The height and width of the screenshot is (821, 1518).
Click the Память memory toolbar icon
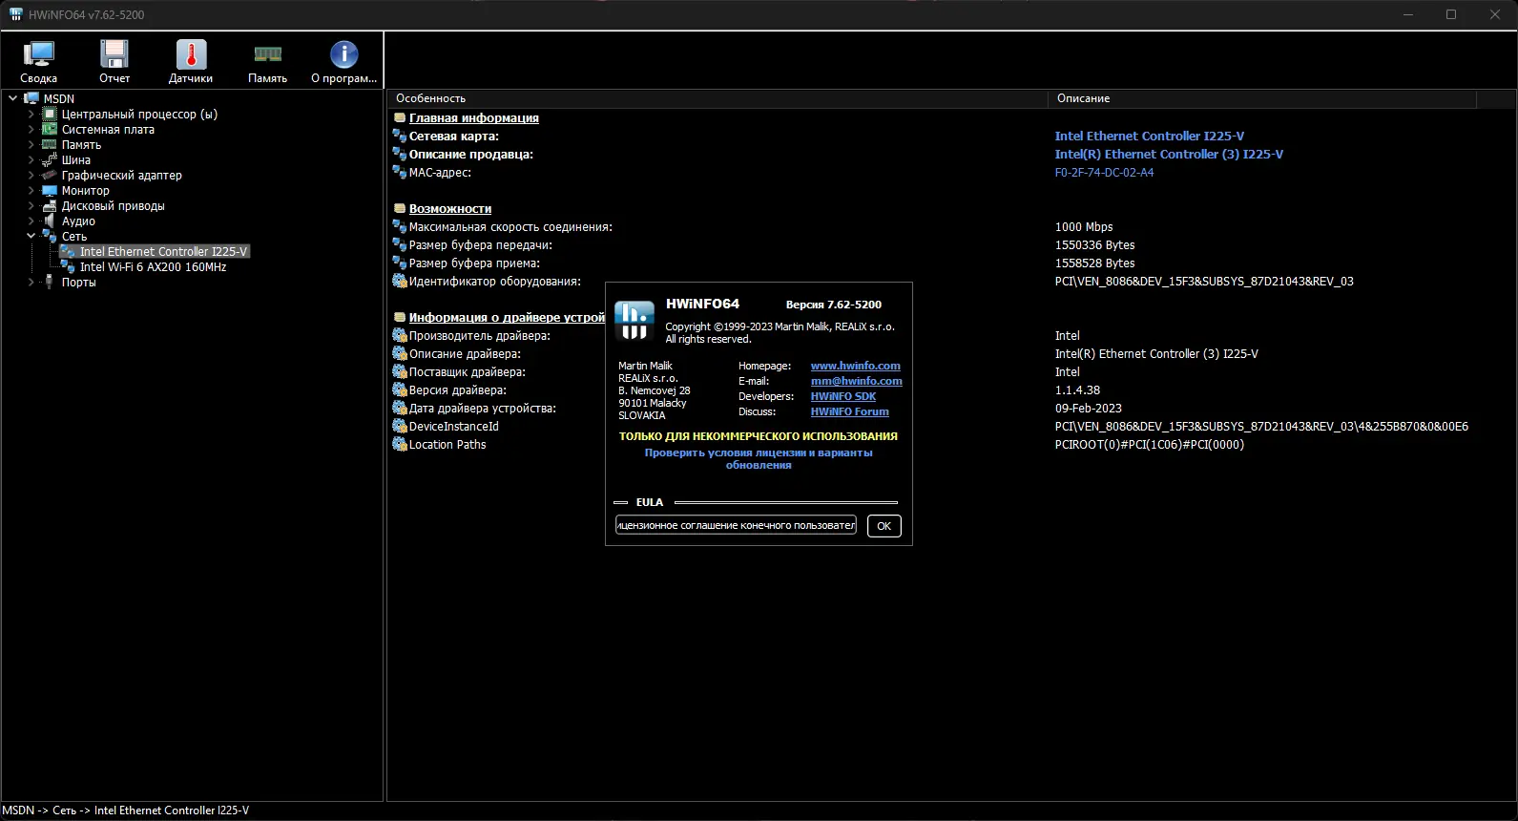click(267, 55)
